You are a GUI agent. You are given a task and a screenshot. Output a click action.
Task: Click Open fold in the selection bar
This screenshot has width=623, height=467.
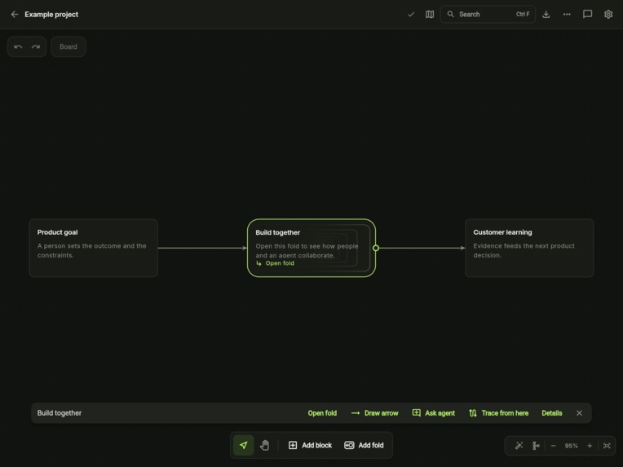click(x=322, y=413)
